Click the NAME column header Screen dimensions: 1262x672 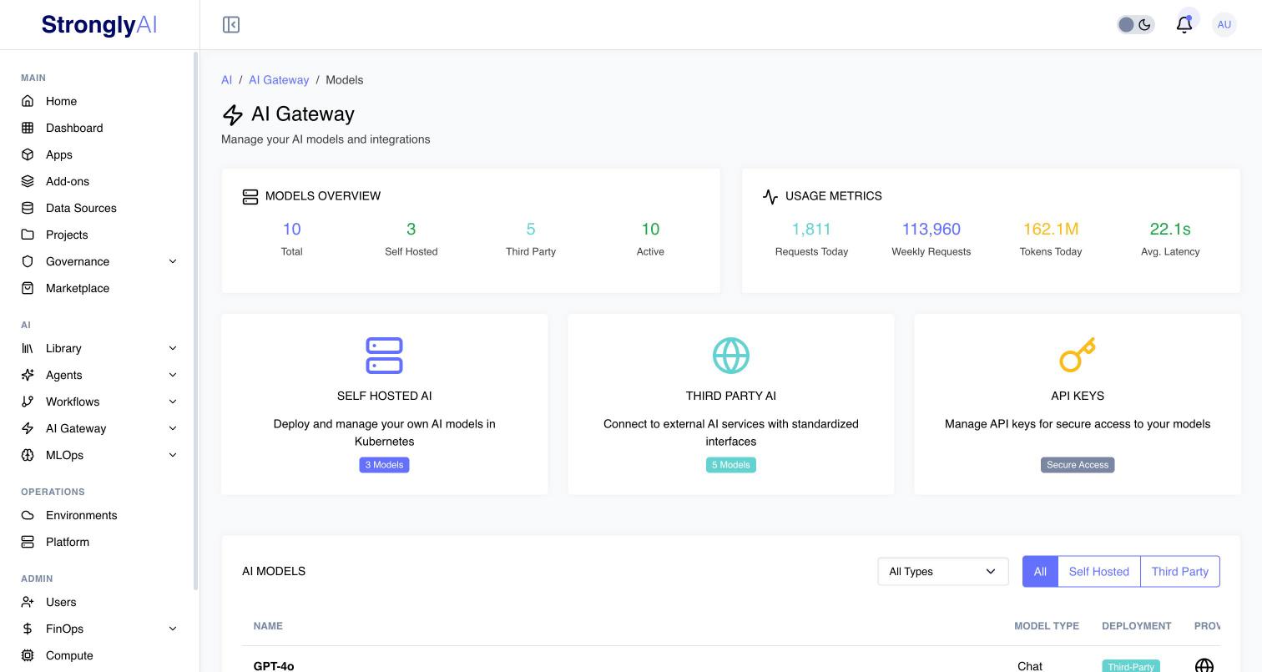coord(268,626)
